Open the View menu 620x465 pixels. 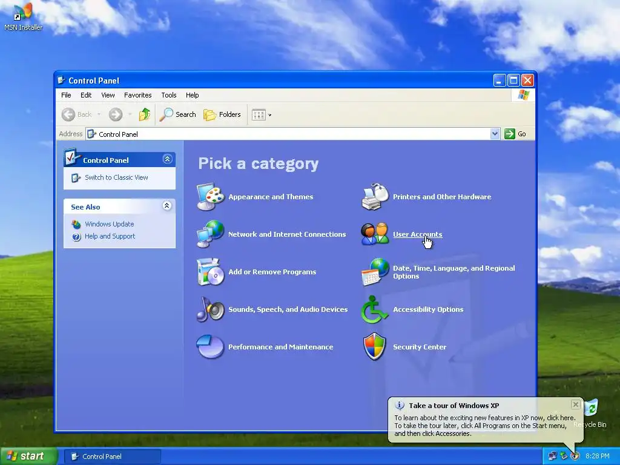coord(108,95)
